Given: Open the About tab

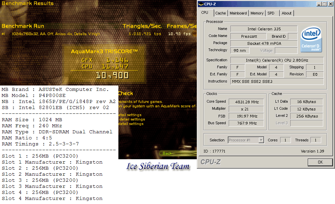Looking at the screenshot, I should coord(287,13).
